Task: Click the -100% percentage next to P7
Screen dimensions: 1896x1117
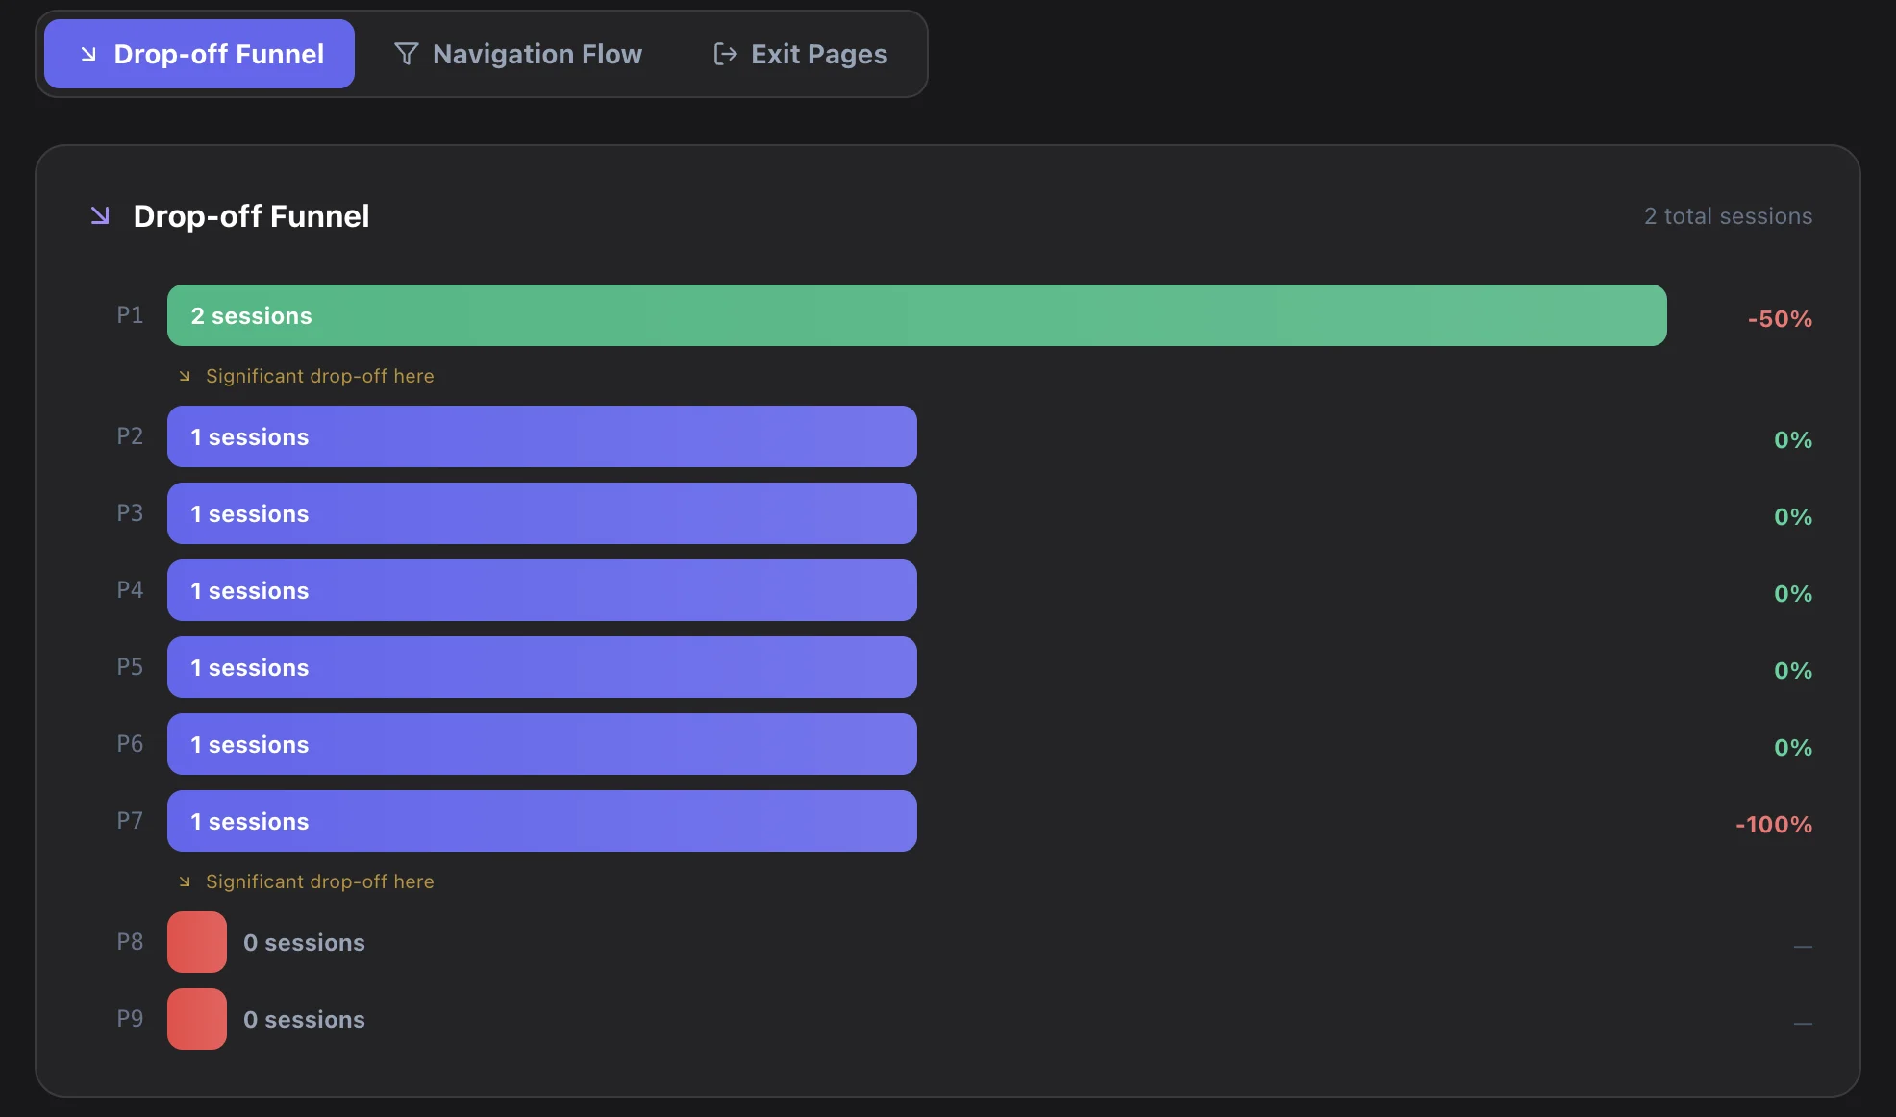Action: point(1772,824)
